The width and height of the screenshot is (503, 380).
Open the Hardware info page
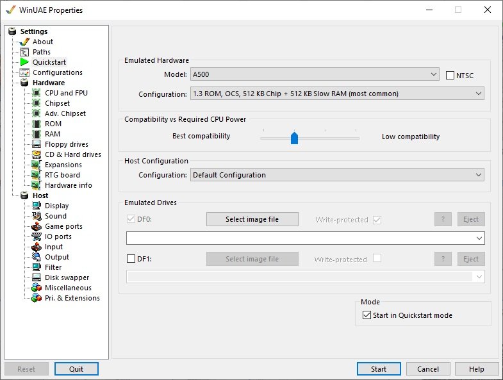point(69,185)
